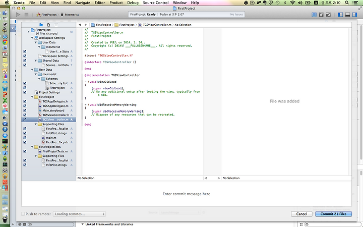The height and width of the screenshot is (227, 363).
Task: Open the Navigate menu
Action: 83,3
